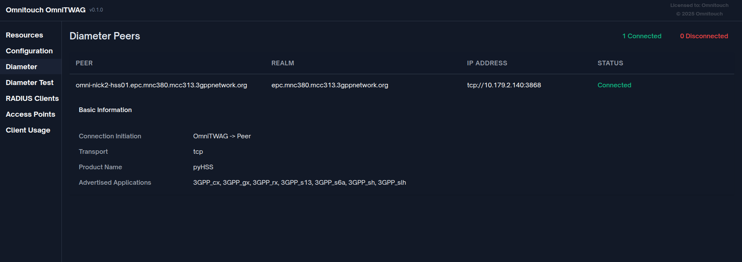
Task: Navigate to Configuration
Action: (29, 51)
